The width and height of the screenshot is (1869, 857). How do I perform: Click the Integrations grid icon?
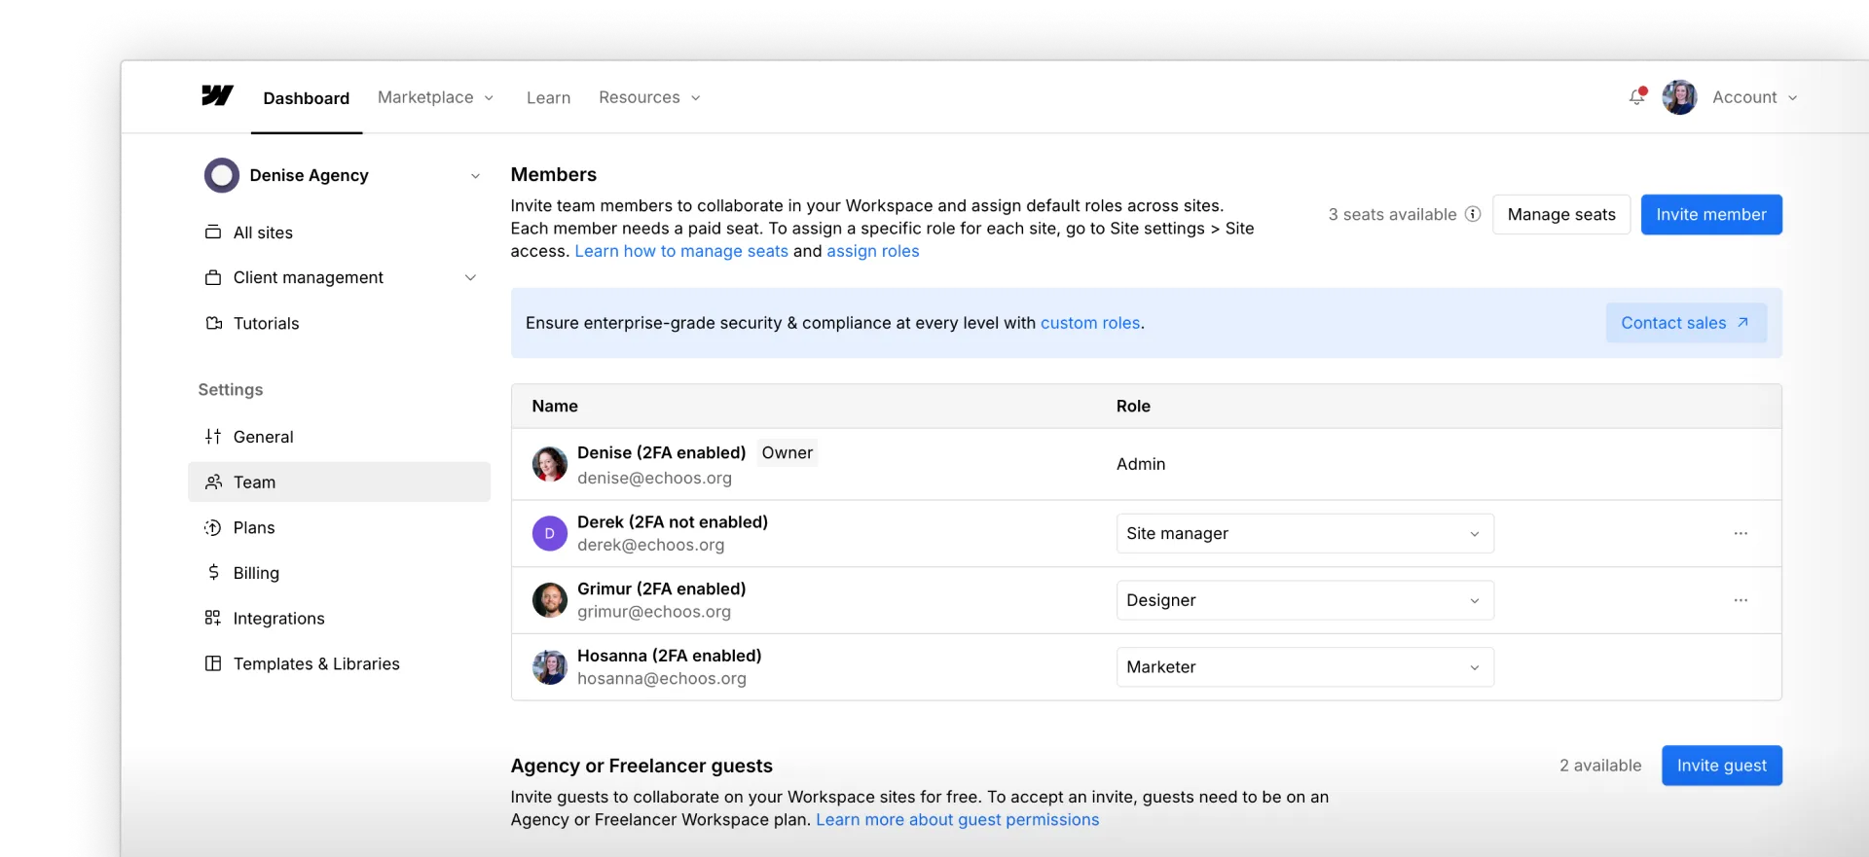pyautogui.click(x=213, y=618)
